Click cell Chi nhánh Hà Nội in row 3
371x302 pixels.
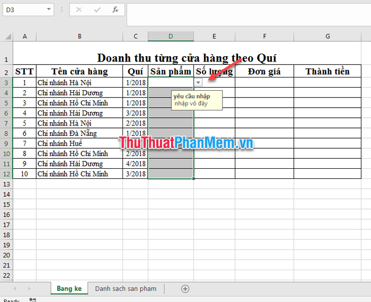[x=79, y=83]
